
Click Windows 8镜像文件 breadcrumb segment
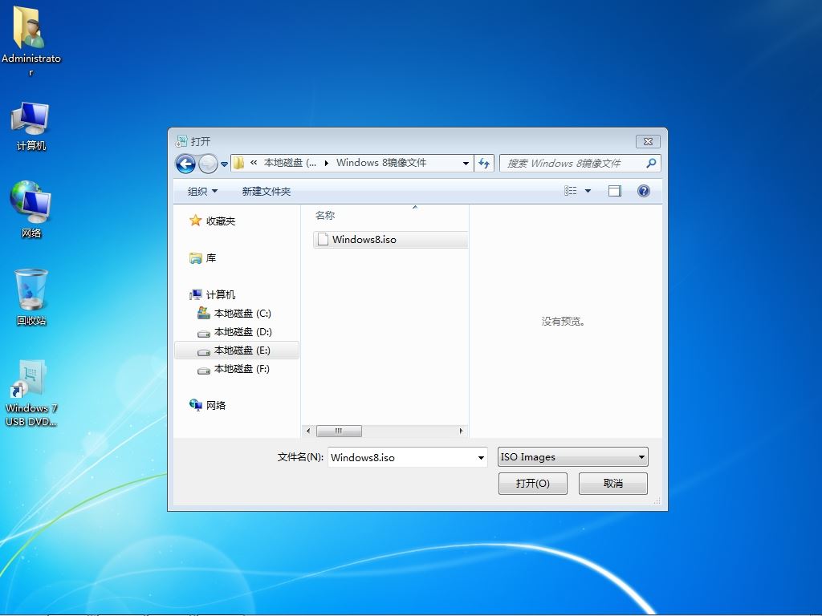point(381,163)
